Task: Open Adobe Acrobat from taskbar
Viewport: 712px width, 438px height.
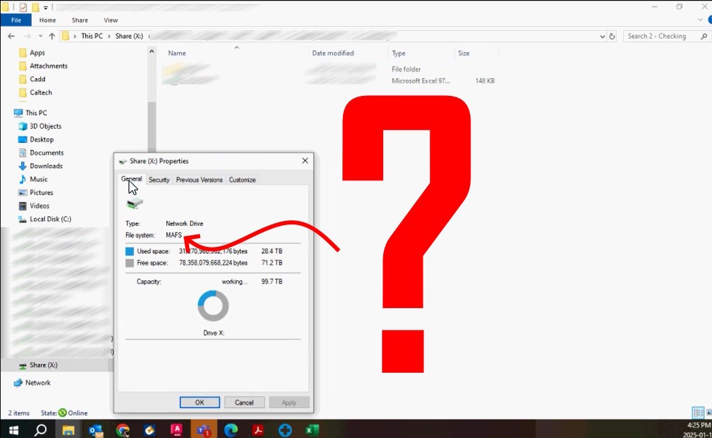Action: tap(258, 430)
